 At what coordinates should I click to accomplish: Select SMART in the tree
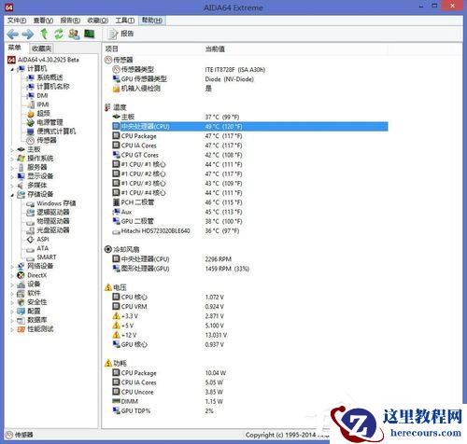tap(47, 257)
